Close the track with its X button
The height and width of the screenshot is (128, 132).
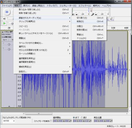pyautogui.click(x=2, y=32)
